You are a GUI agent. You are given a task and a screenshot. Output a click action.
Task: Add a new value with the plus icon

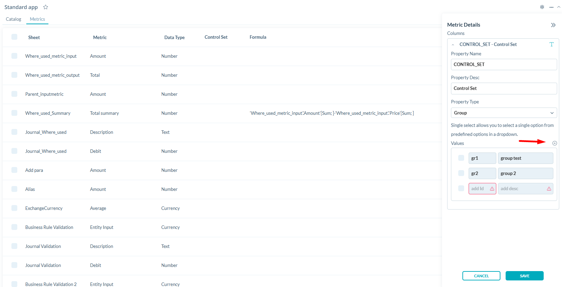point(554,143)
